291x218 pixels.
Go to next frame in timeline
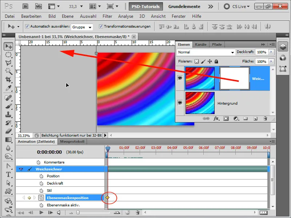50,213
